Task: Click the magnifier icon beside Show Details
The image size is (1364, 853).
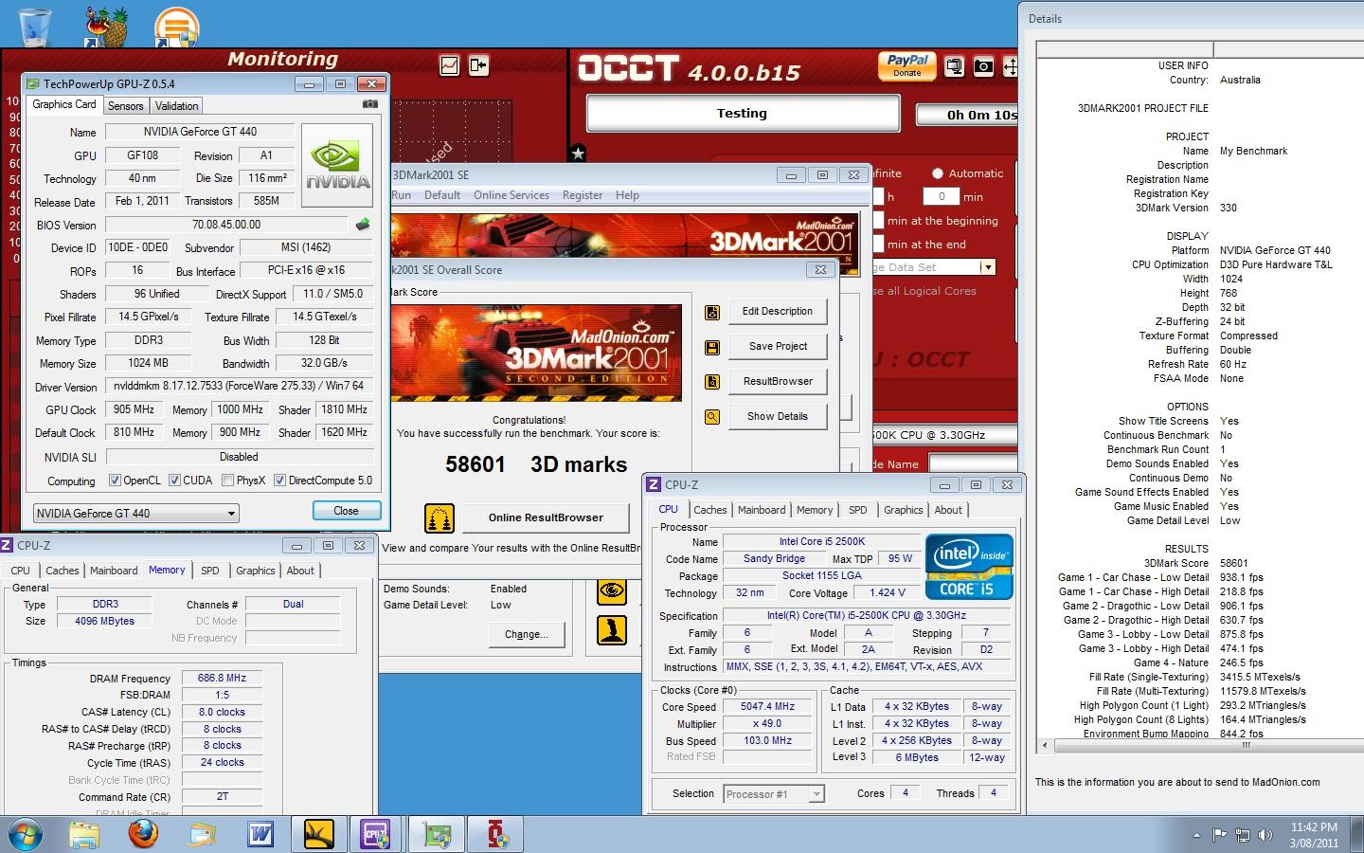Action: (712, 417)
